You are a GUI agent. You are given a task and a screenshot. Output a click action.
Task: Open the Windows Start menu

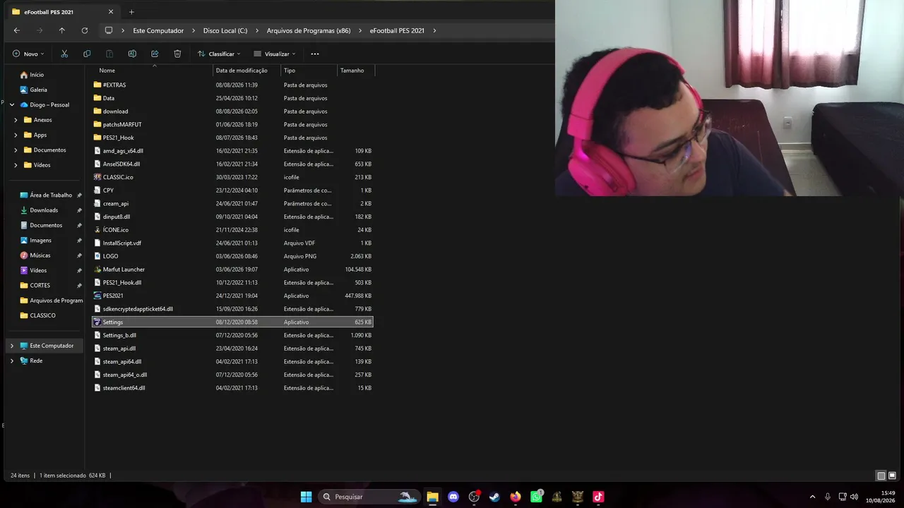[306, 497]
